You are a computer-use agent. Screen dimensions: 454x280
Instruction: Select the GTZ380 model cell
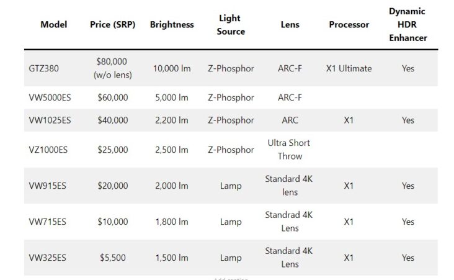[44, 68]
